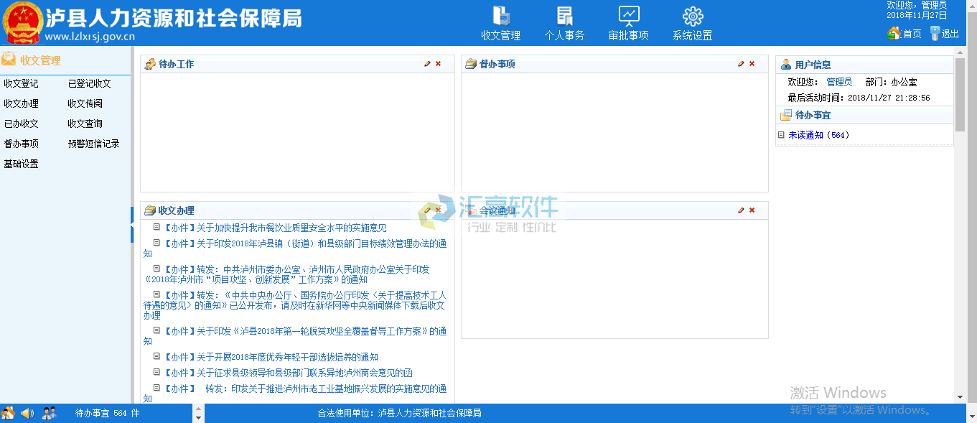Viewport: 977px width, 423px height.
Task: Open document 关于开展2018年度优秀年轻干部选拔培养的通知
Action: point(287,357)
